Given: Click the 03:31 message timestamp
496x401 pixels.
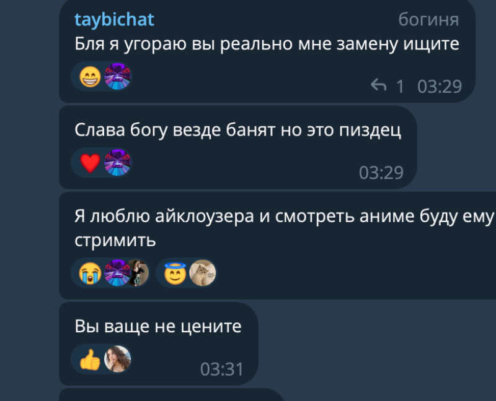Looking at the screenshot, I should [x=222, y=369].
